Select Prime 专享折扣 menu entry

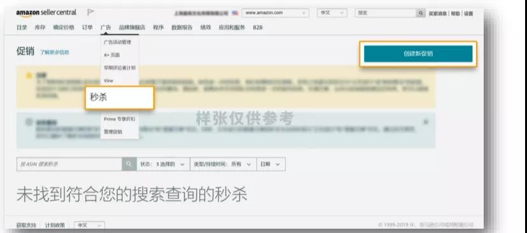[x=120, y=119]
